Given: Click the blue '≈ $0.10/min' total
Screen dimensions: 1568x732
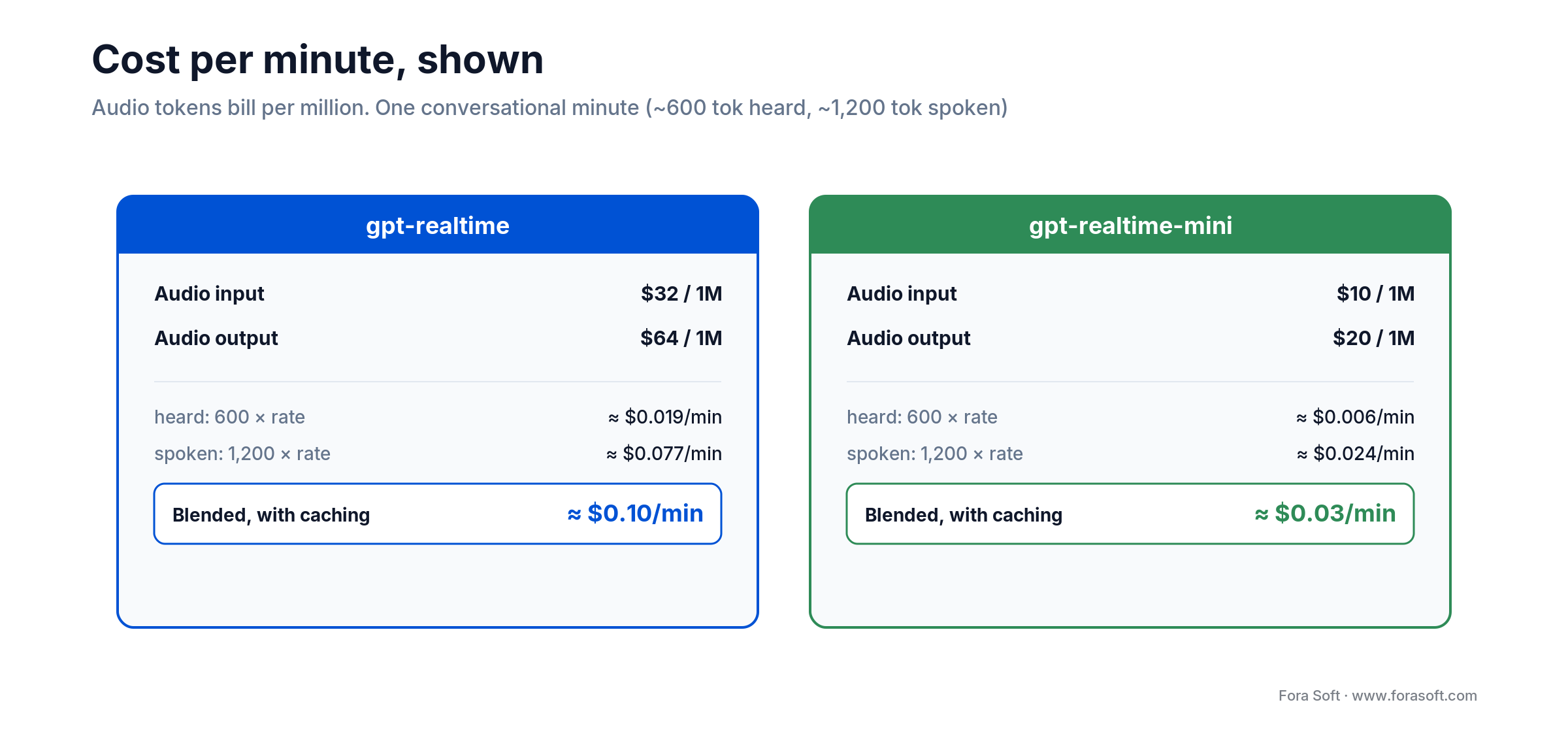Looking at the screenshot, I should click(x=635, y=514).
